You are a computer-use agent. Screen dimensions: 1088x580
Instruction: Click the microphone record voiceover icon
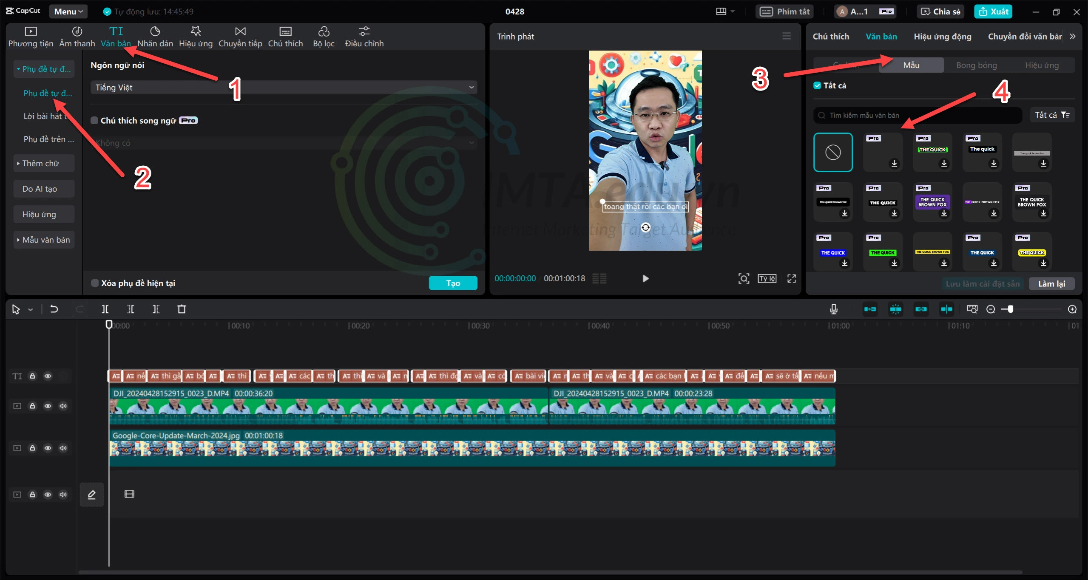point(833,309)
